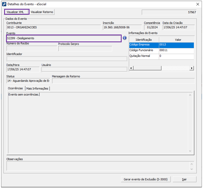Click the Data/Hora field
Viewport: 203px width, 189px height.
coord(23,69)
